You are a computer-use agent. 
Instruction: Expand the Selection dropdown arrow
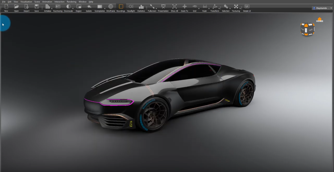(x=230, y=9)
